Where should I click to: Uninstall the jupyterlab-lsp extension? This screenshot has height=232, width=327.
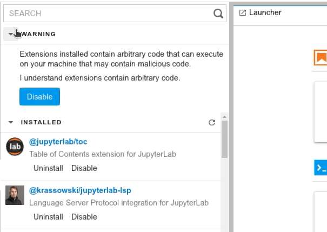coord(48,217)
